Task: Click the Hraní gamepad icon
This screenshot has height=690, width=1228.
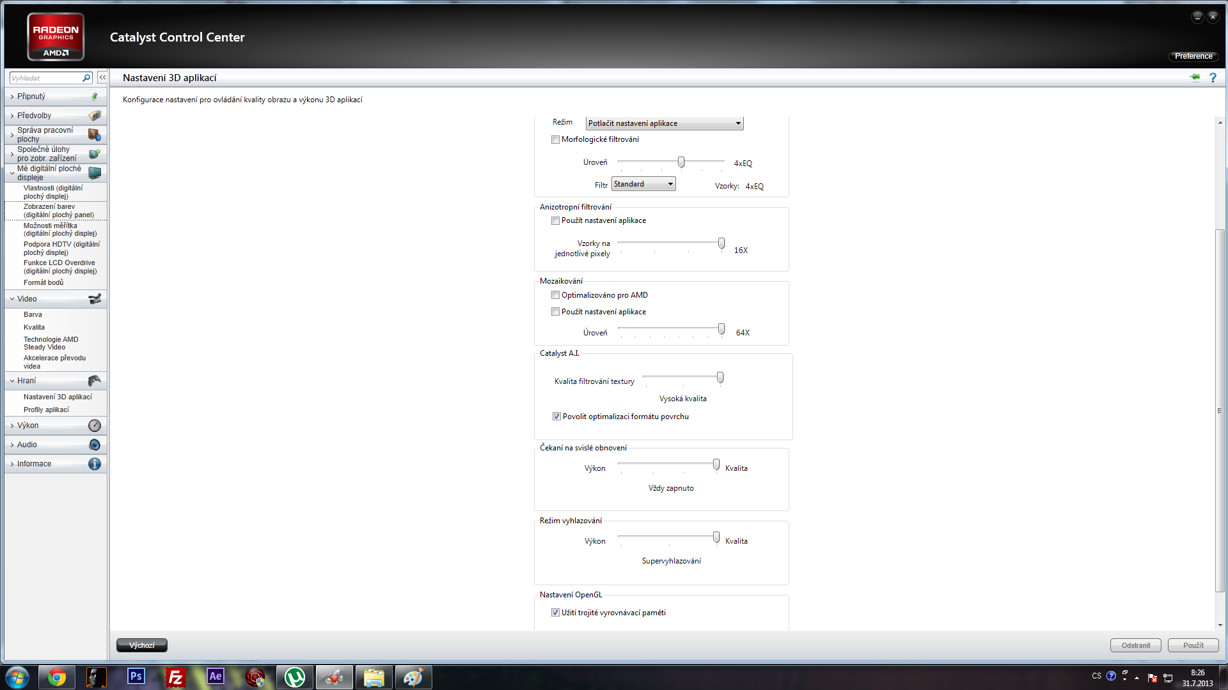Action: tap(95, 381)
